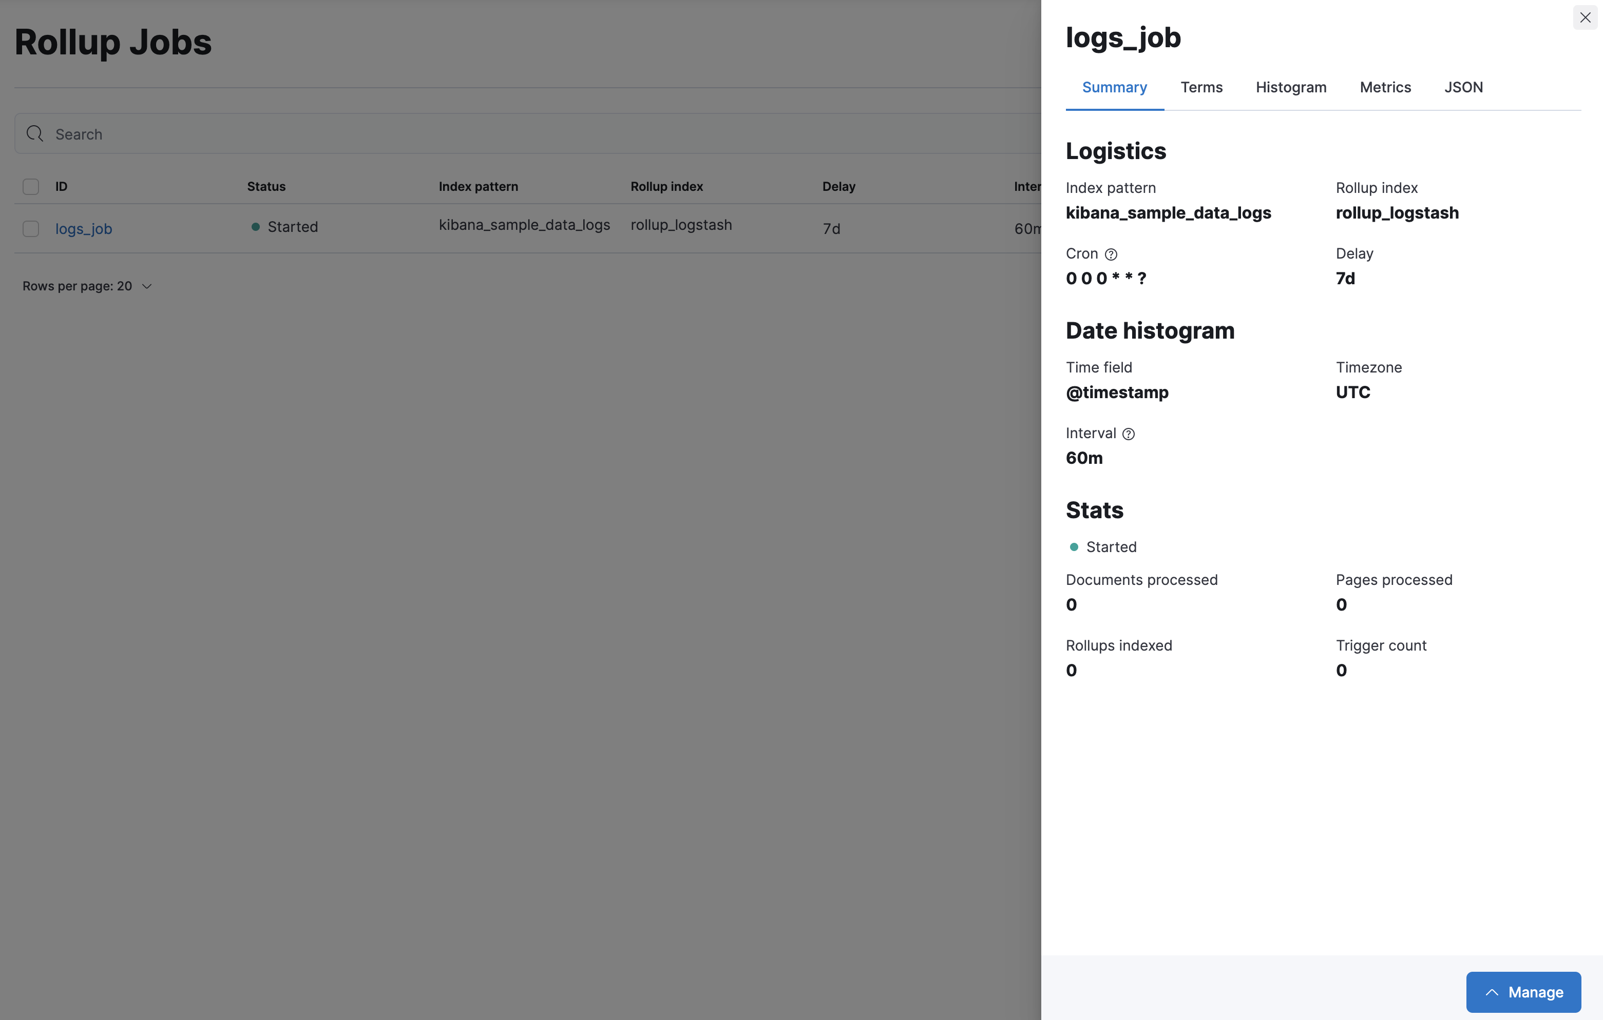The image size is (1603, 1020).
Task: Click the Cron information tooltip icon
Action: (1111, 254)
